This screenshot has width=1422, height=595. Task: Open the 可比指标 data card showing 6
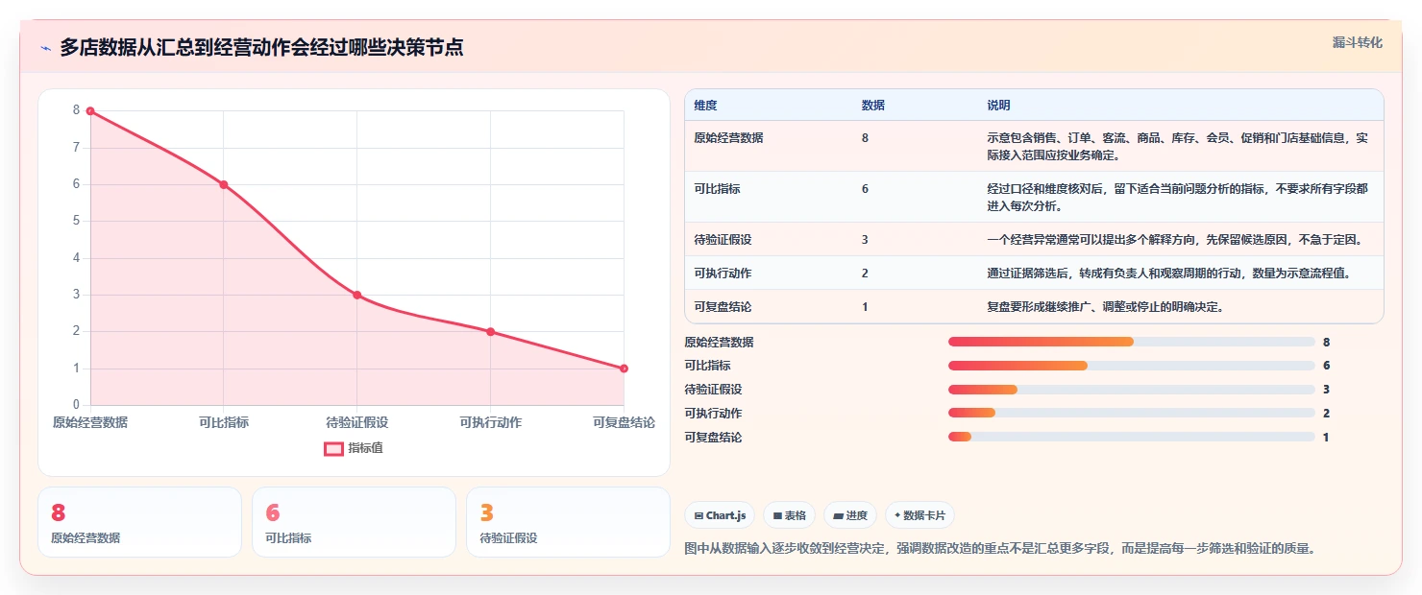tap(354, 522)
